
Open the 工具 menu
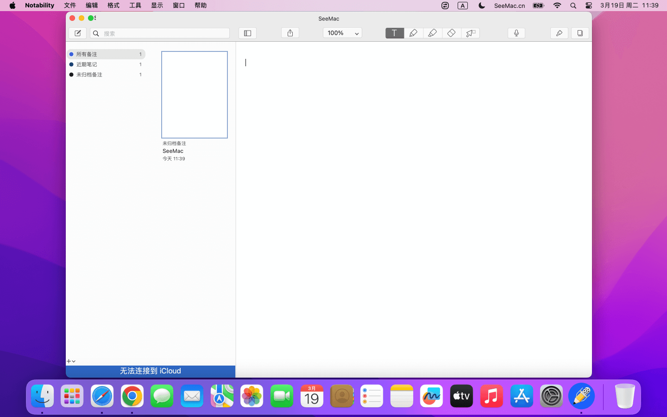[x=135, y=6]
